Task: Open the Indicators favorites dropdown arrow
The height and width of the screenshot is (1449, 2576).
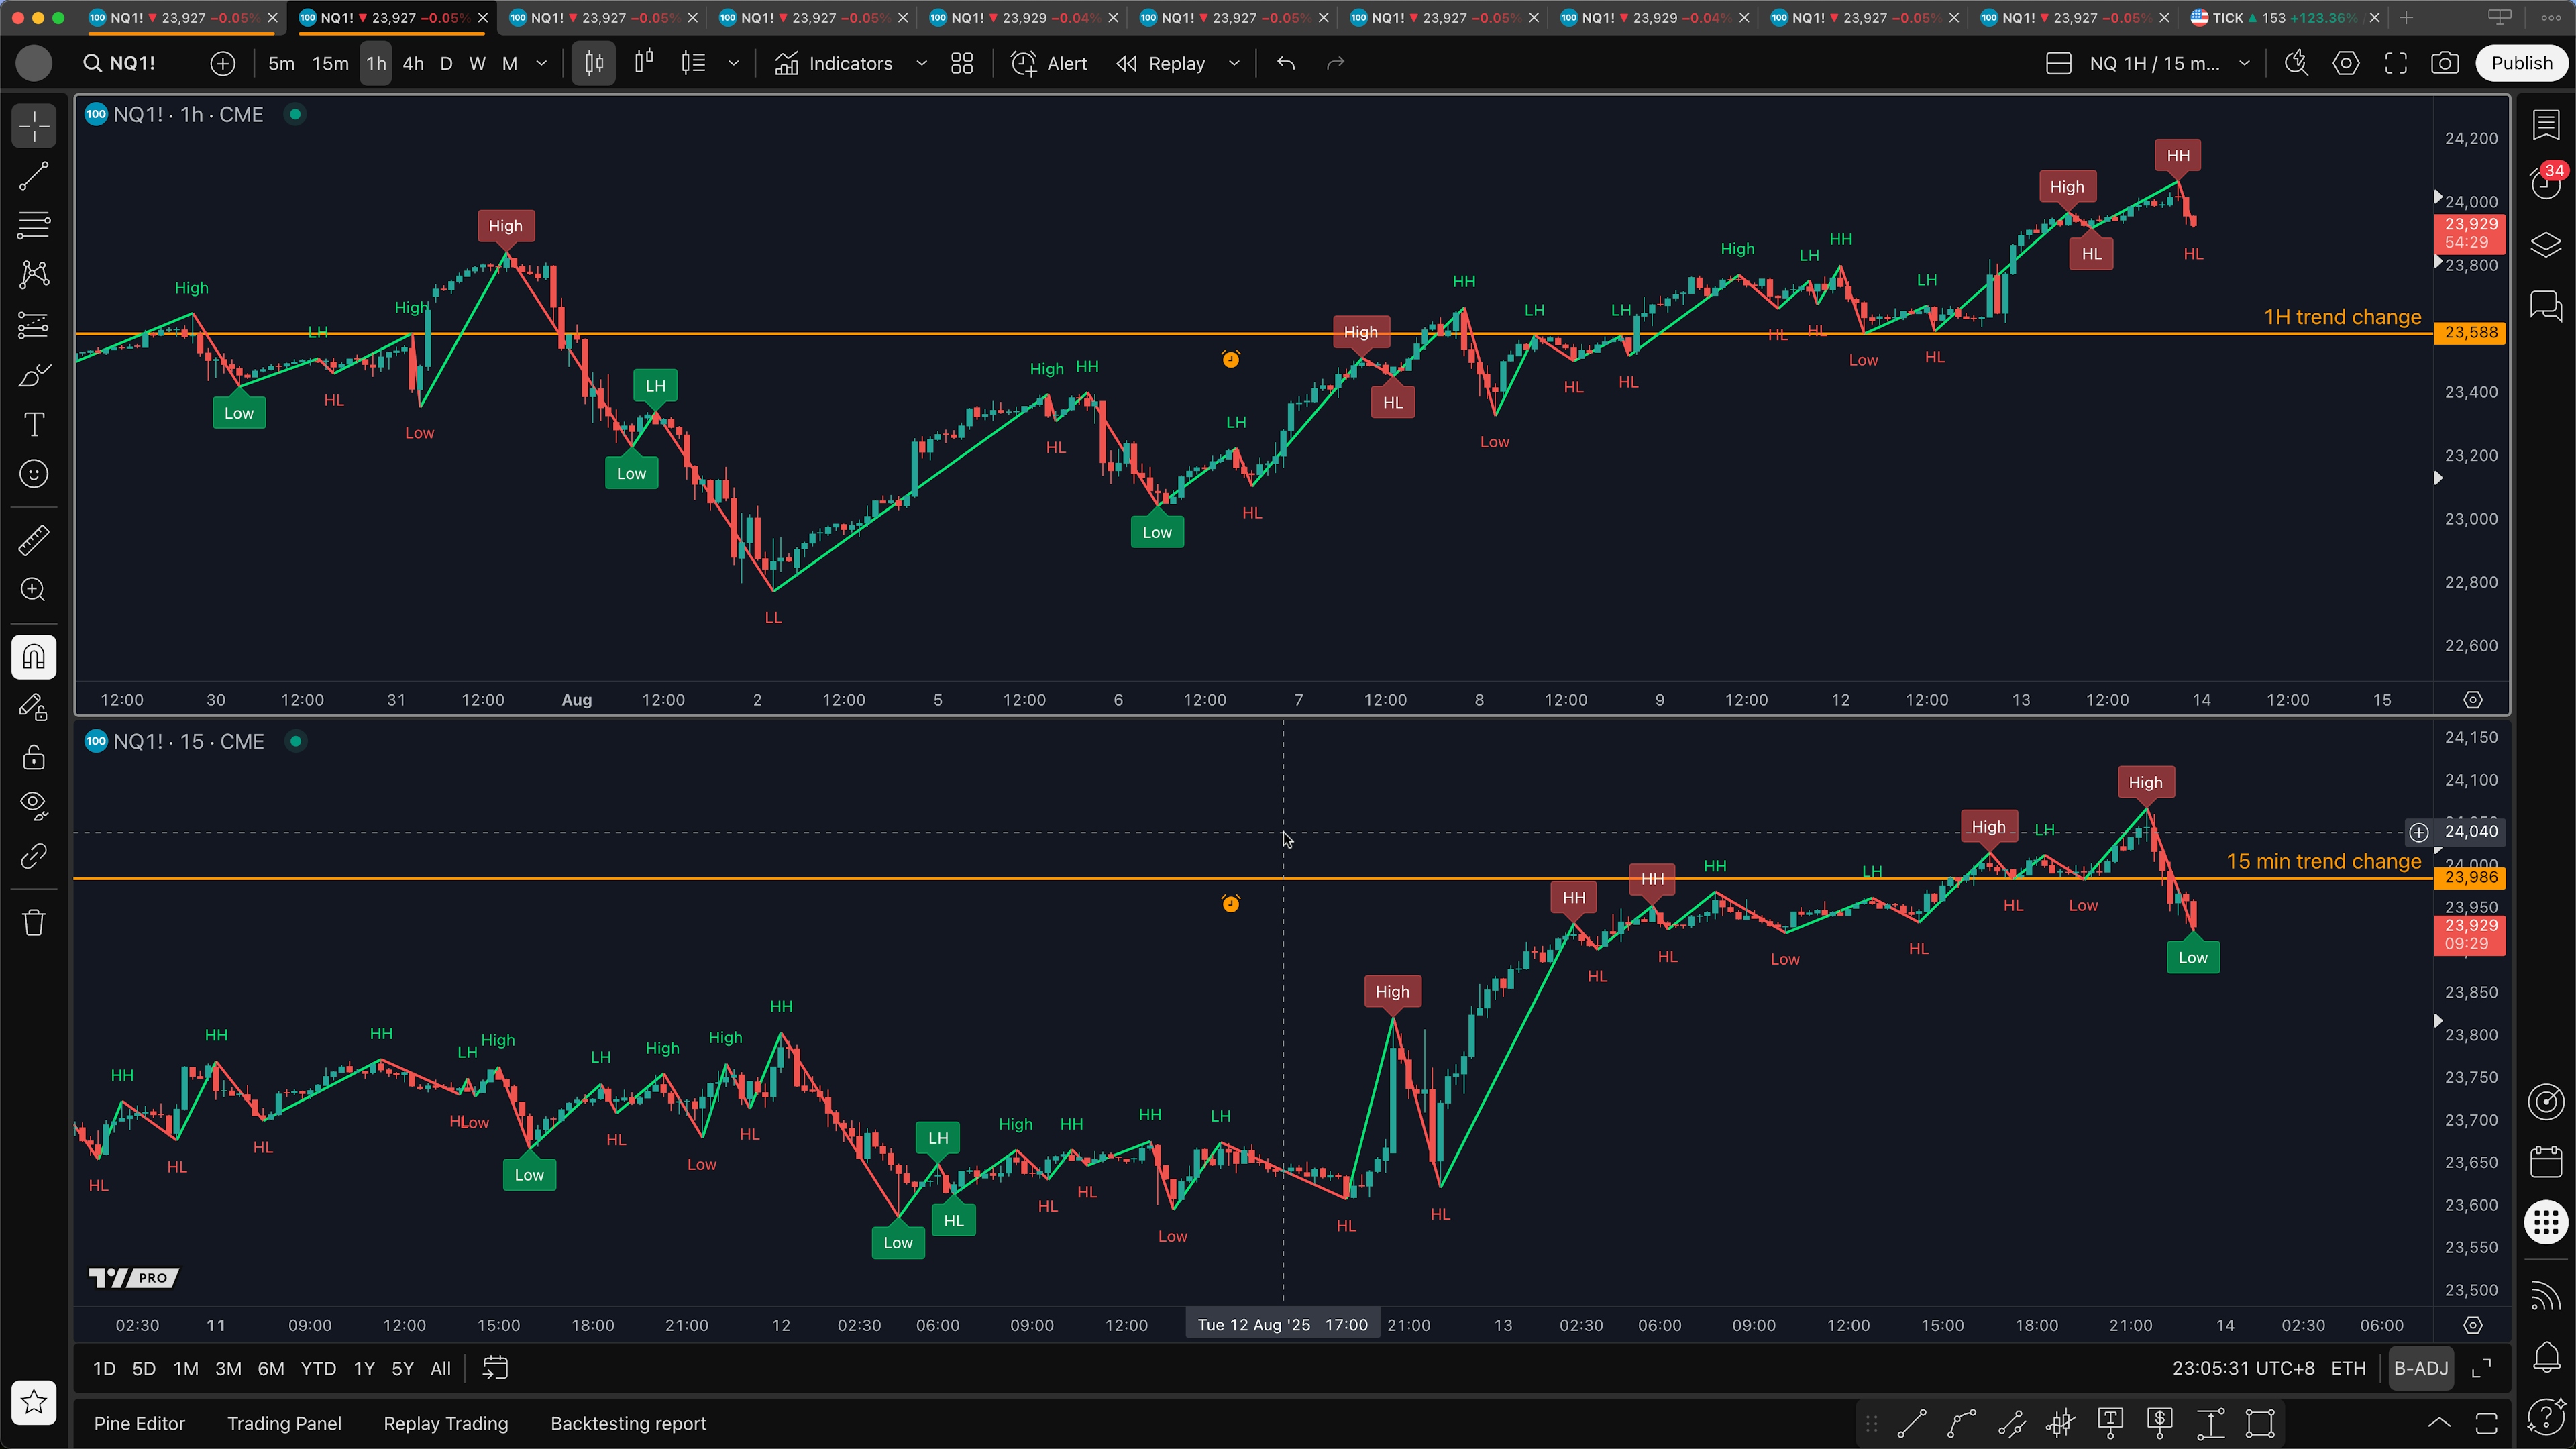Action: (922, 63)
